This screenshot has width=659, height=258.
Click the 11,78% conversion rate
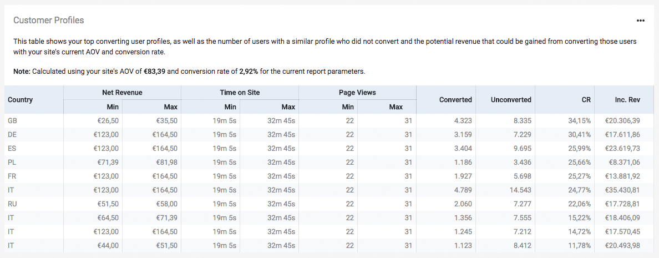coord(580,245)
